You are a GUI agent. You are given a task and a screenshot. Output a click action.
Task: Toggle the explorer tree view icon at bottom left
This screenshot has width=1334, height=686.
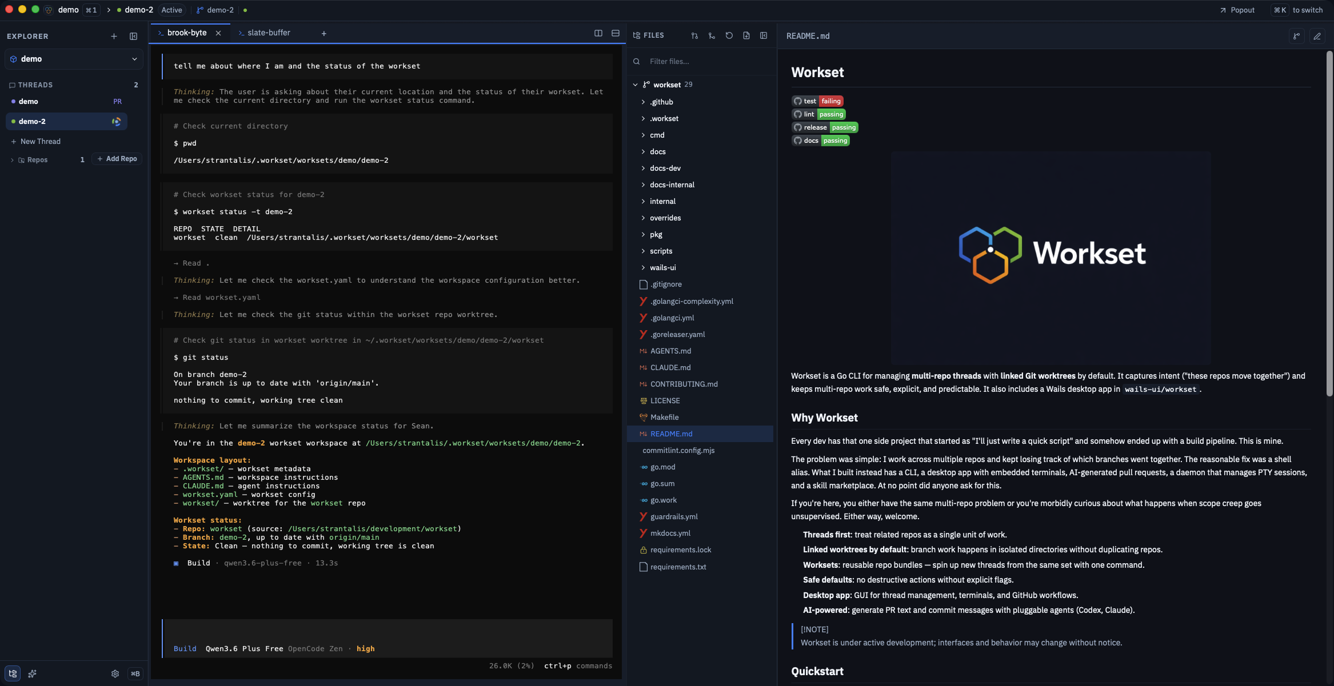(x=13, y=673)
